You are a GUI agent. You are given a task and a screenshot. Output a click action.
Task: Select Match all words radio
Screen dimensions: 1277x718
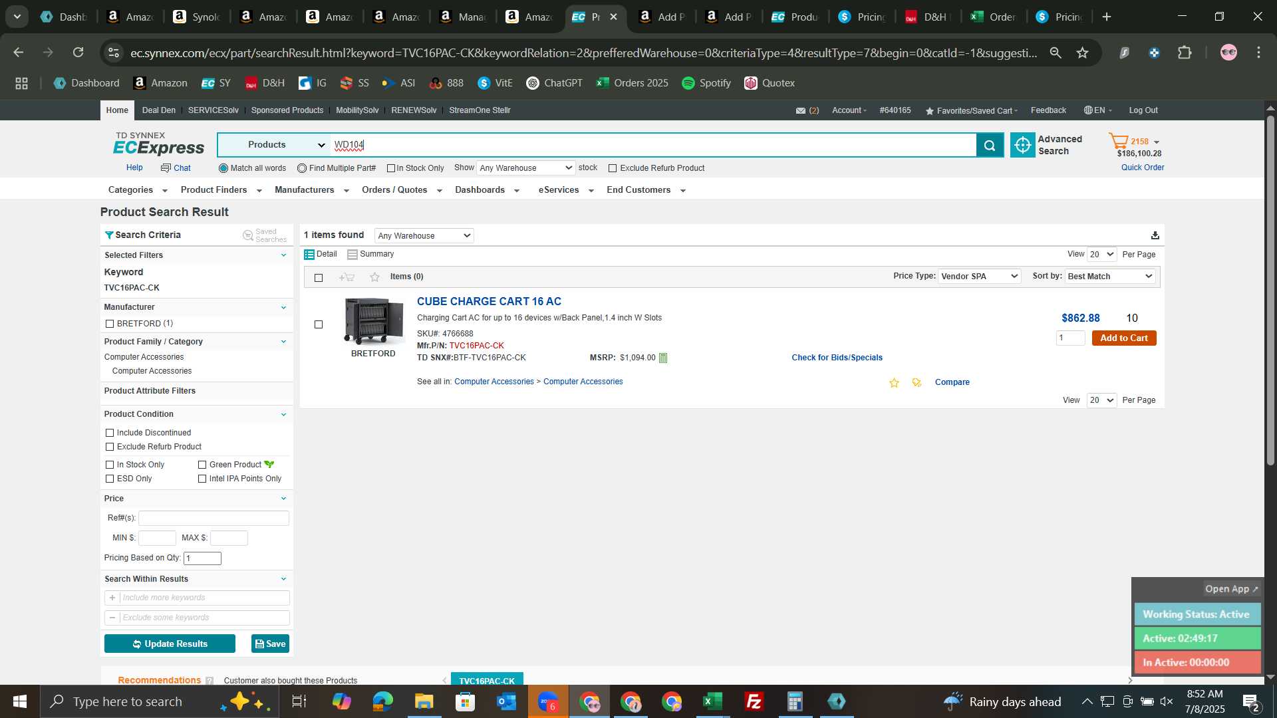click(223, 168)
